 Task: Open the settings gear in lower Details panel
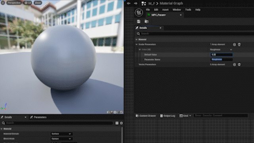tap(121, 123)
